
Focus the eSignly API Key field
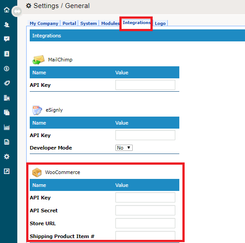(145, 135)
